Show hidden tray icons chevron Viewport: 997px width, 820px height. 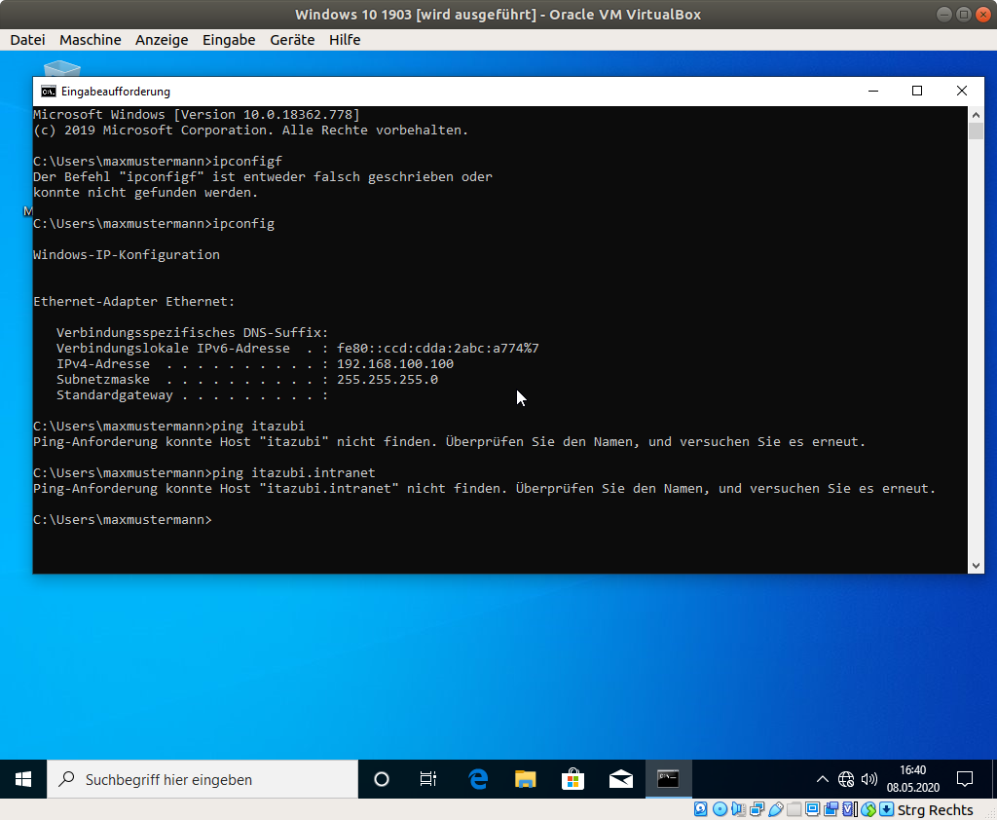tap(822, 779)
